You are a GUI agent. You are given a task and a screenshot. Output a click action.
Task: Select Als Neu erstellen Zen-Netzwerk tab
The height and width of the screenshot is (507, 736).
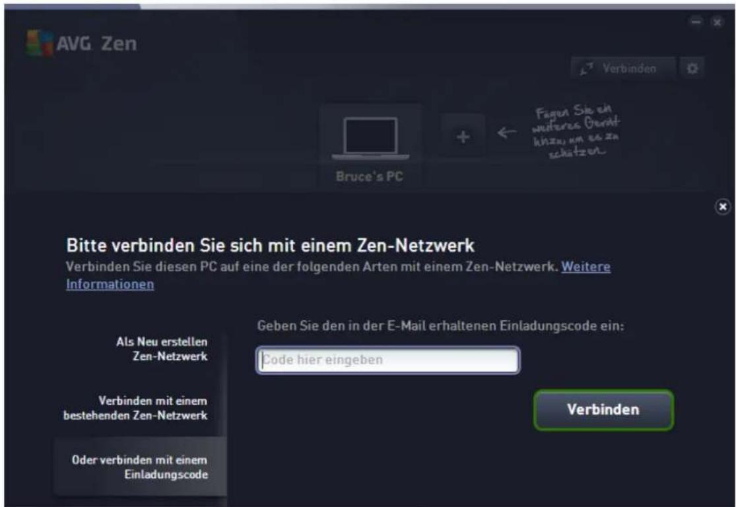[x=162, y=349]
